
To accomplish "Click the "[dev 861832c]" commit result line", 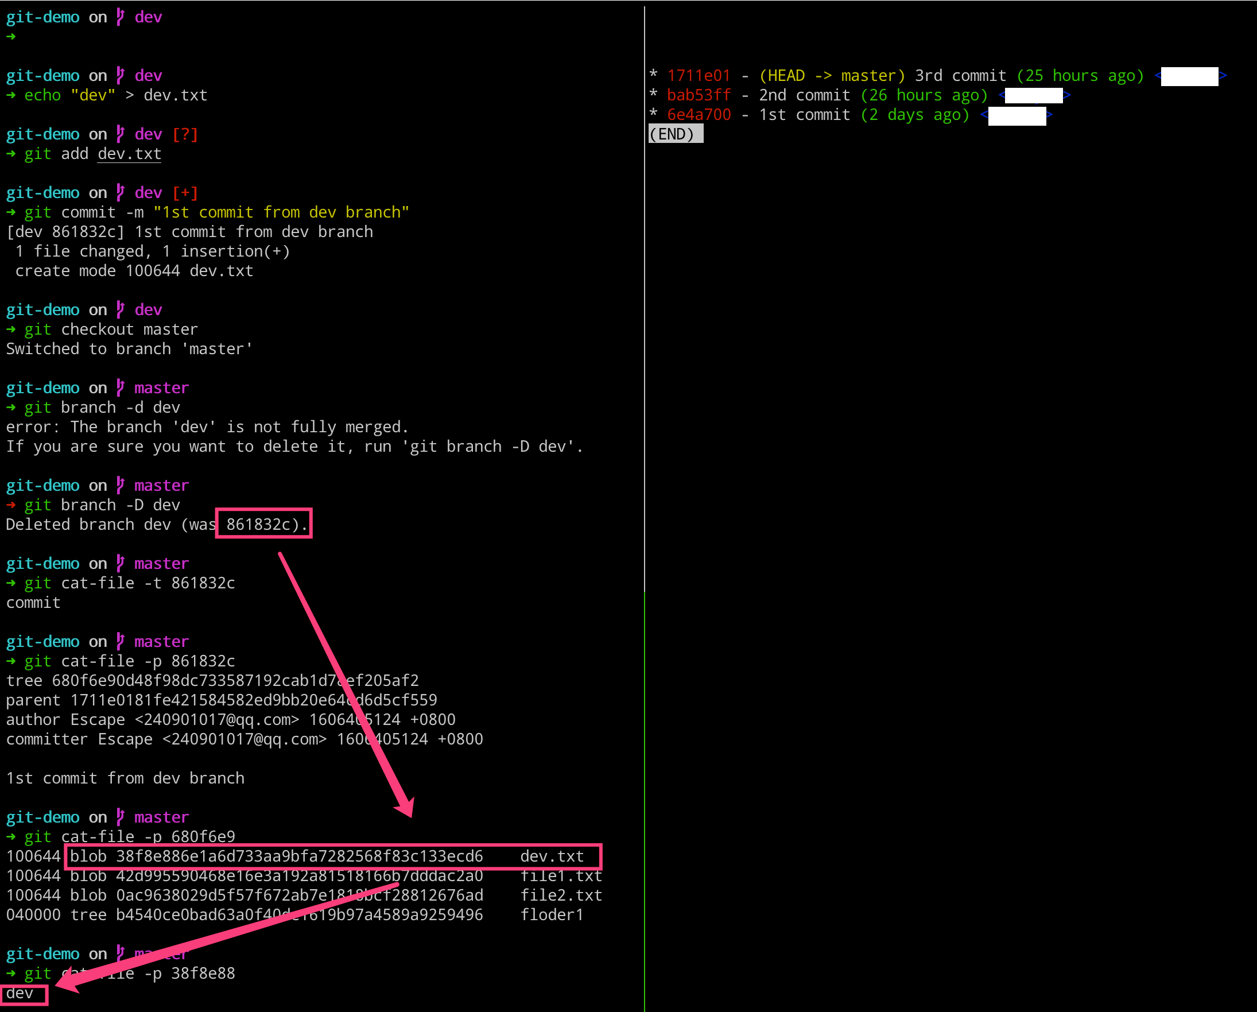I will pyautogui.click(x=189, y=232).
